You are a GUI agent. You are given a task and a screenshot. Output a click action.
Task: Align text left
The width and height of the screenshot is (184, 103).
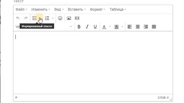pyautogui.click(x=130, y=27)
